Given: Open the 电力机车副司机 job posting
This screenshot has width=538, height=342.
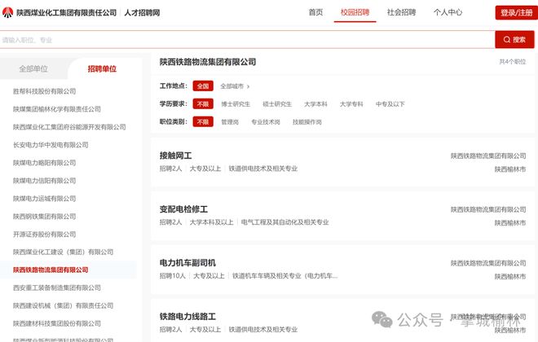Looking at the screenshot, I should pos(187,263).
